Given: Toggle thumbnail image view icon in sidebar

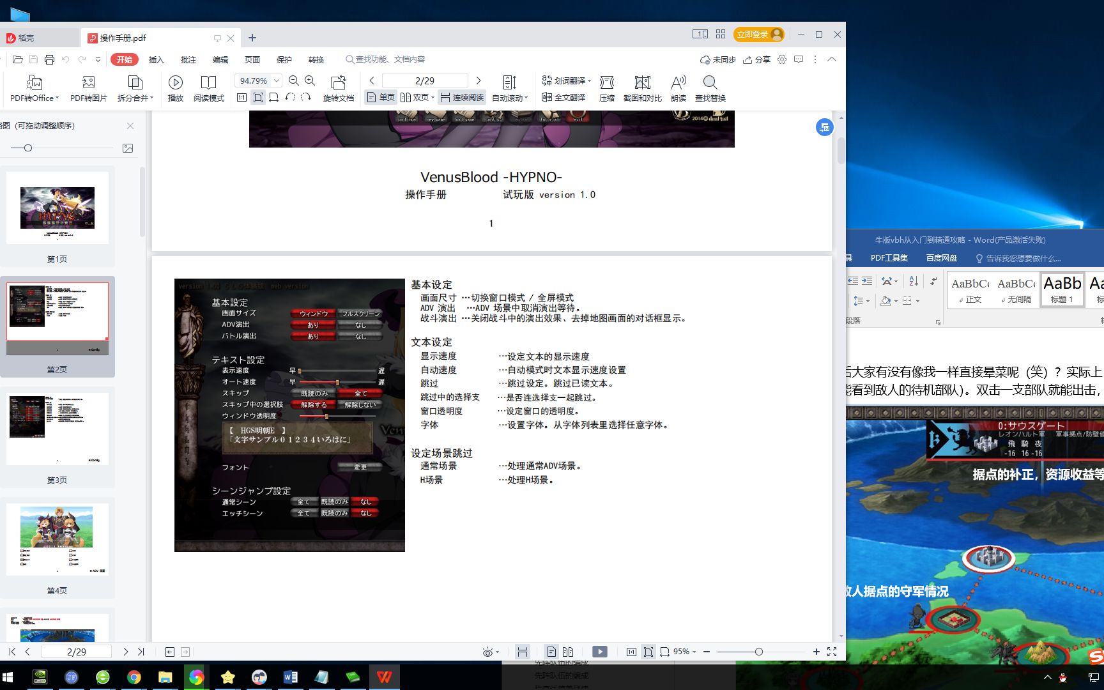Looking at the screenshot, I should tap(128, 148).
